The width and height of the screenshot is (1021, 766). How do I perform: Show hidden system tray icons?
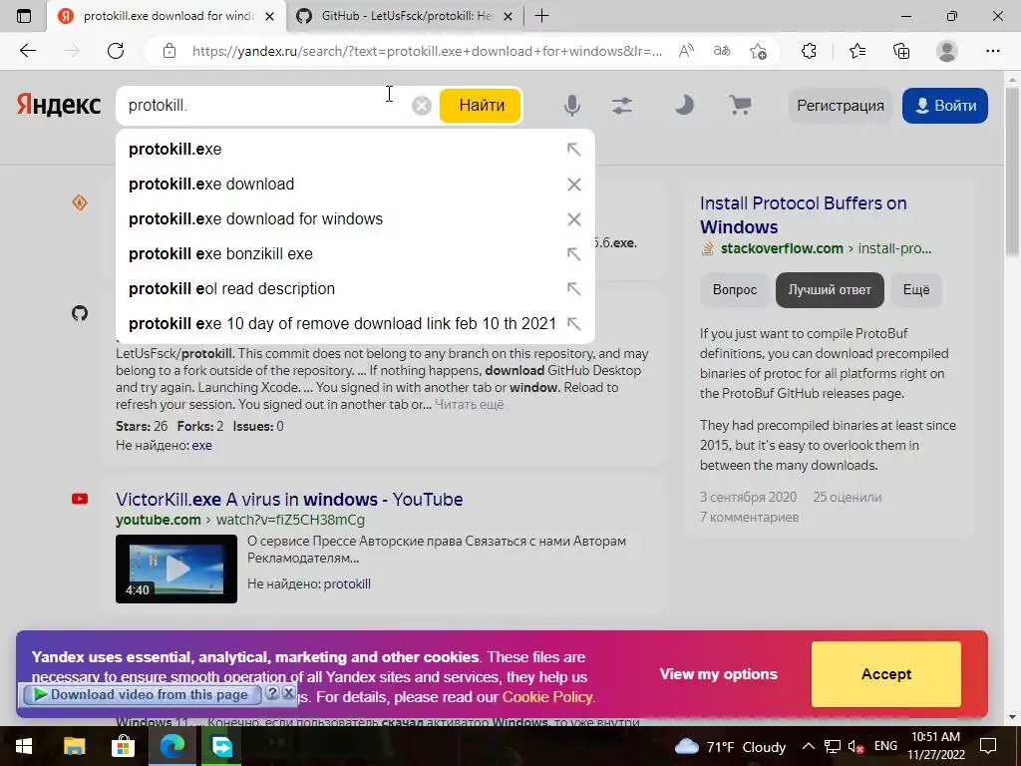pyautogui.click(x=808, y=746)
